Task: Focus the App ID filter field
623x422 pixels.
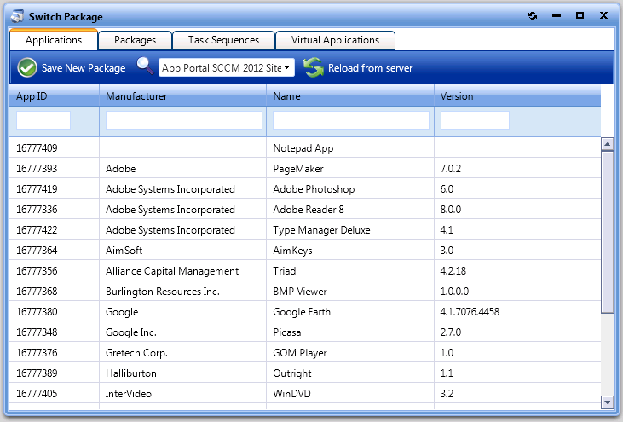Action: tap(43, 120)
